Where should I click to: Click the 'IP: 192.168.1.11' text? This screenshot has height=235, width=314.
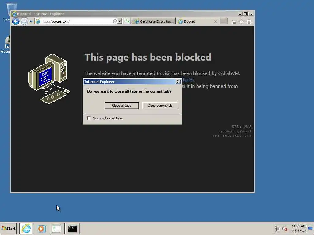[x=232, y=136]
